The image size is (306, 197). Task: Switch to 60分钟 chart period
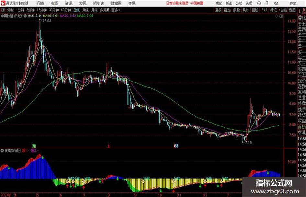66,10
